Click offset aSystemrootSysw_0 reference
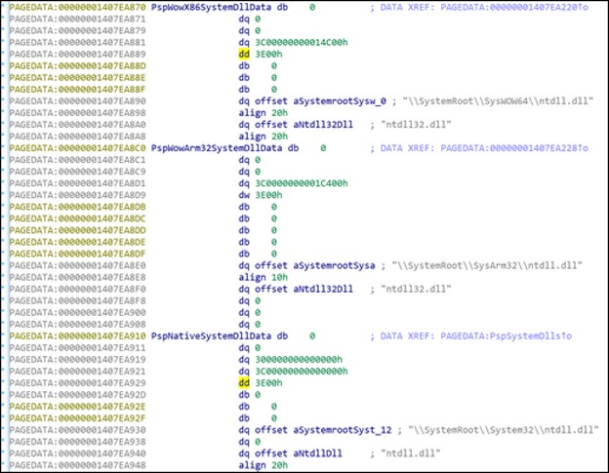The width and height of the screenshot is (609, 473). coord(320,101)
